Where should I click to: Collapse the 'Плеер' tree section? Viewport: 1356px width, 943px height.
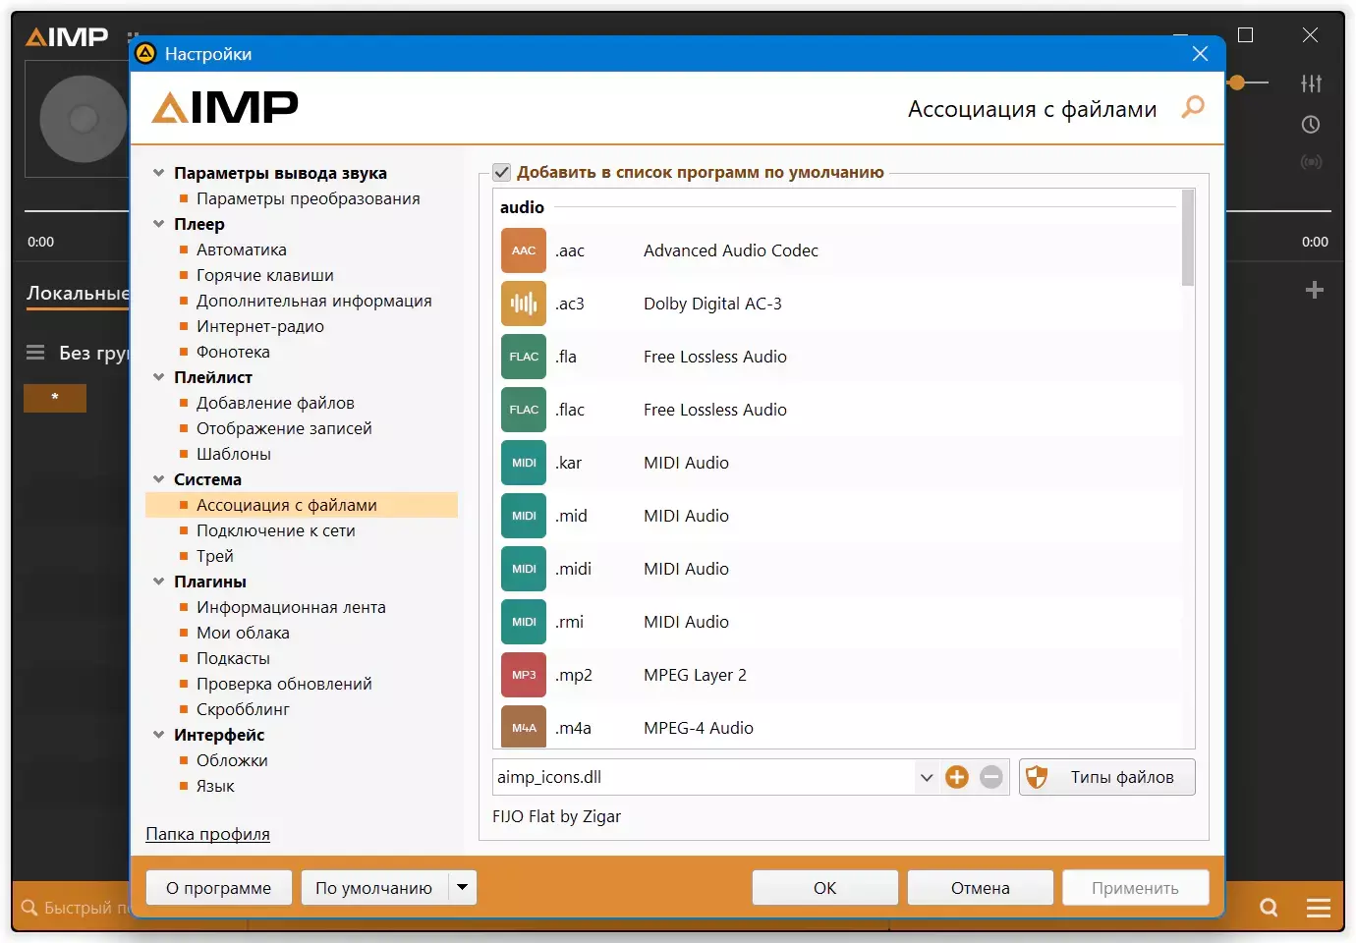(x=158, y=224)
